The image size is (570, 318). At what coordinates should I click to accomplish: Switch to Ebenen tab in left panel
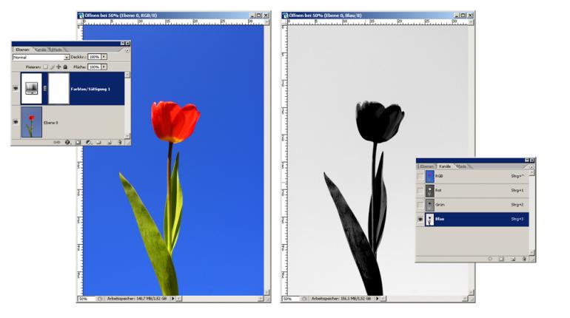pyautogui.click(x=22, y=50)
